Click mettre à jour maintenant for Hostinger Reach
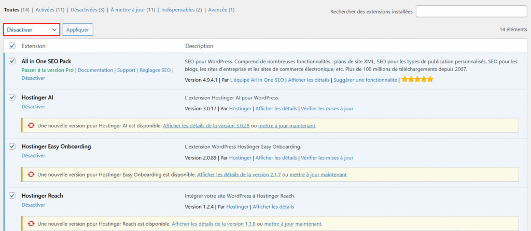Image resolution: width=531 pixels, height=231 pixels. (293, 224)
